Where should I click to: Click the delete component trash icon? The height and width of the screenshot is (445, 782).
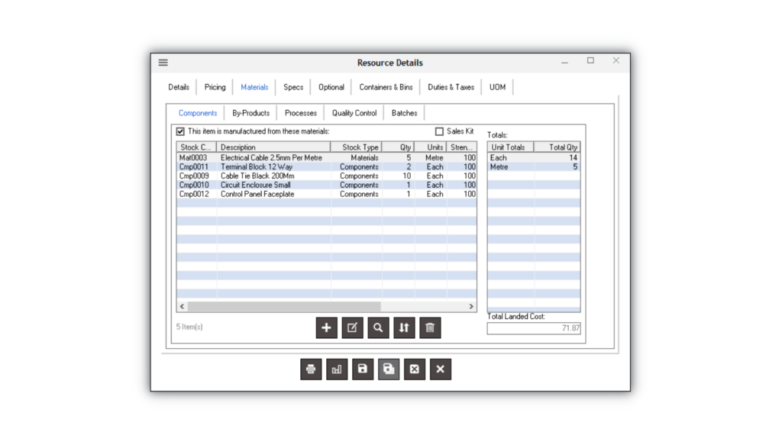[430, 328]
